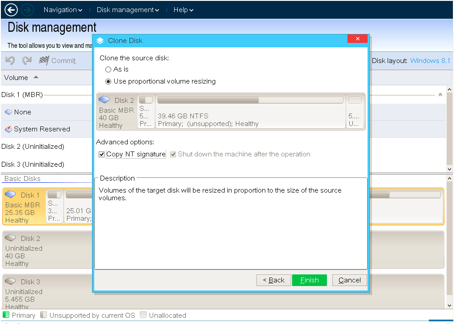This screenshot has width=456, height=324.
Task: Click the forward arrow navigation icon
Action: tap(27, 10)
